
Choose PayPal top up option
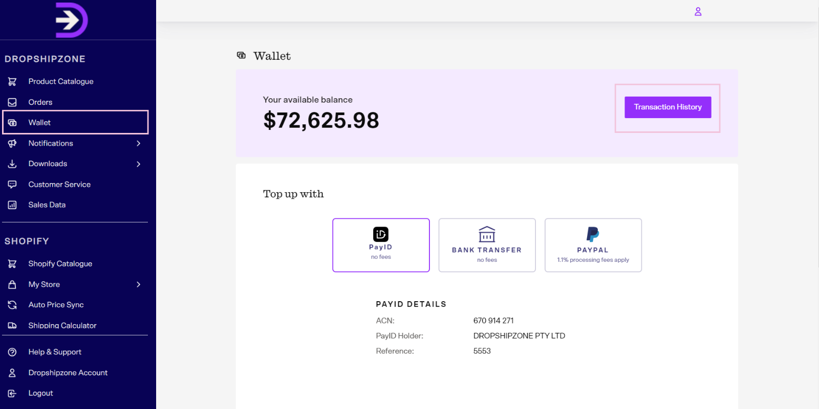pyautogui.click(x=593, y=245)
